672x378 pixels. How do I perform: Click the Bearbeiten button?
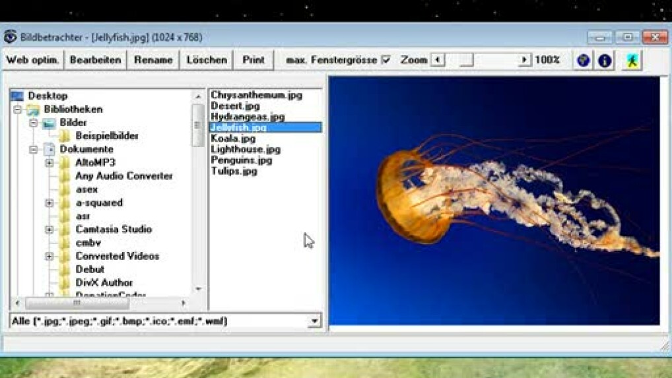click(x=96, y=60)
